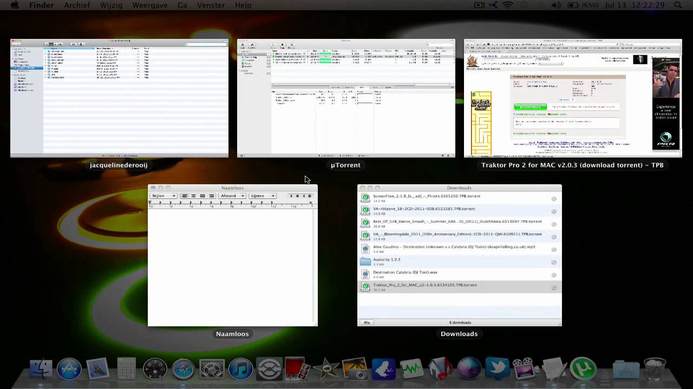
Task: Select VA_-_Bloomingdale_2011 torrent row
Action: point(460,236)
